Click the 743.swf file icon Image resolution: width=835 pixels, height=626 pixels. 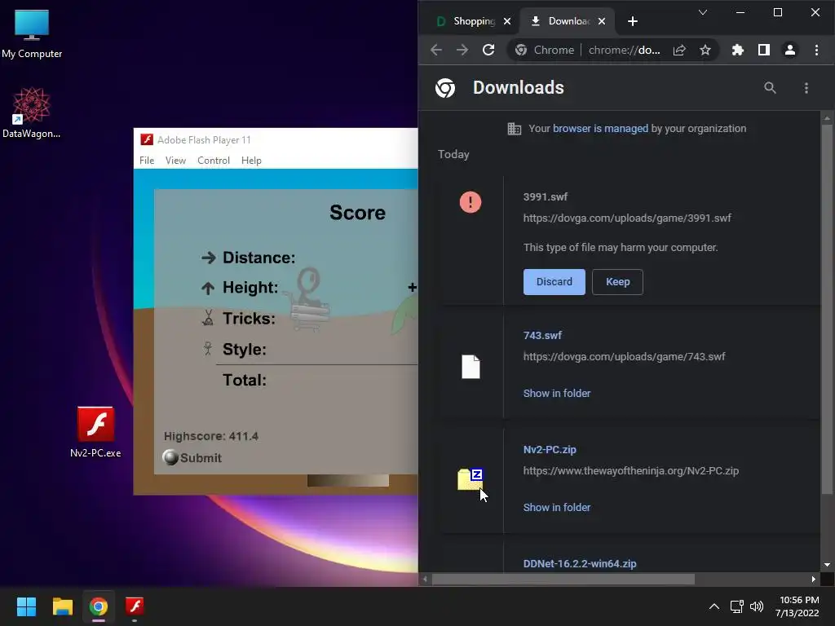click(x=471, y=367)
